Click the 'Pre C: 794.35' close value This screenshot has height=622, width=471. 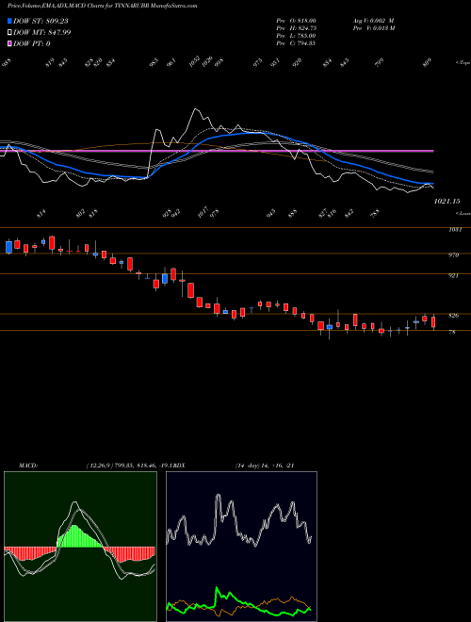(x=296, y=43)
